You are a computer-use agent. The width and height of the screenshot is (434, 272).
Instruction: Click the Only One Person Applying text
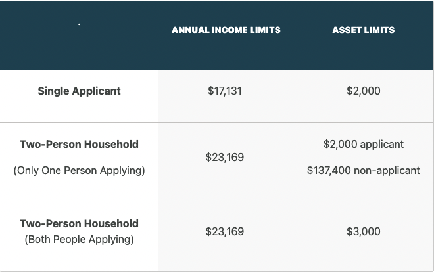pyautogui.click(x=79, y=171)
